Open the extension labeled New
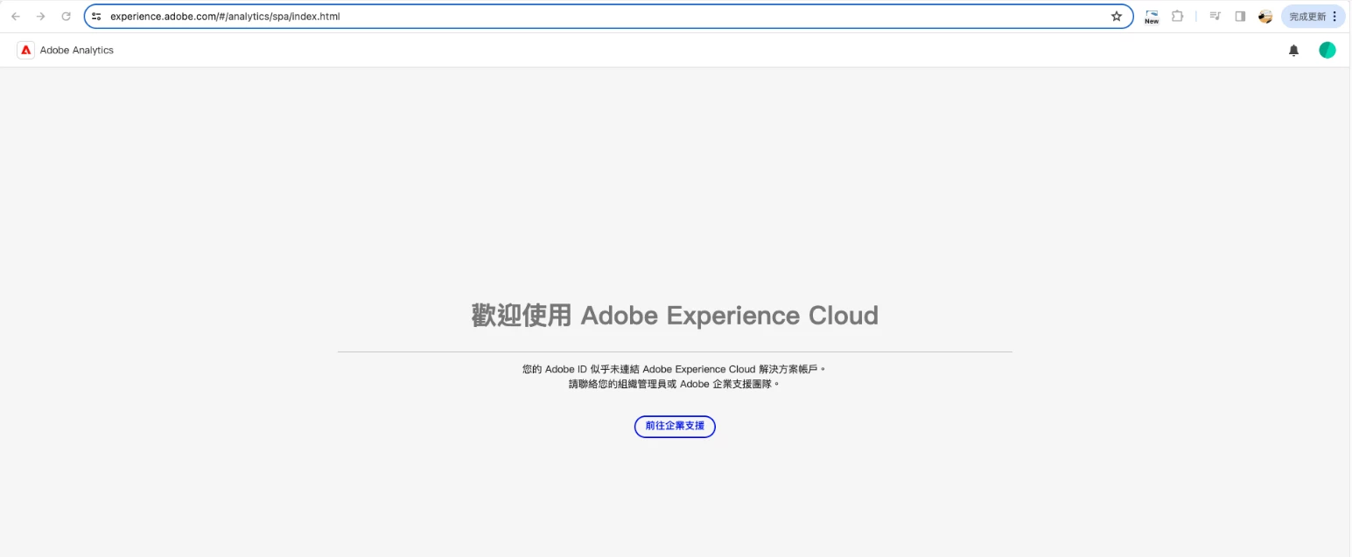Image resolution: width=1352 pixels, height=557 pixels. point(1152,17)
